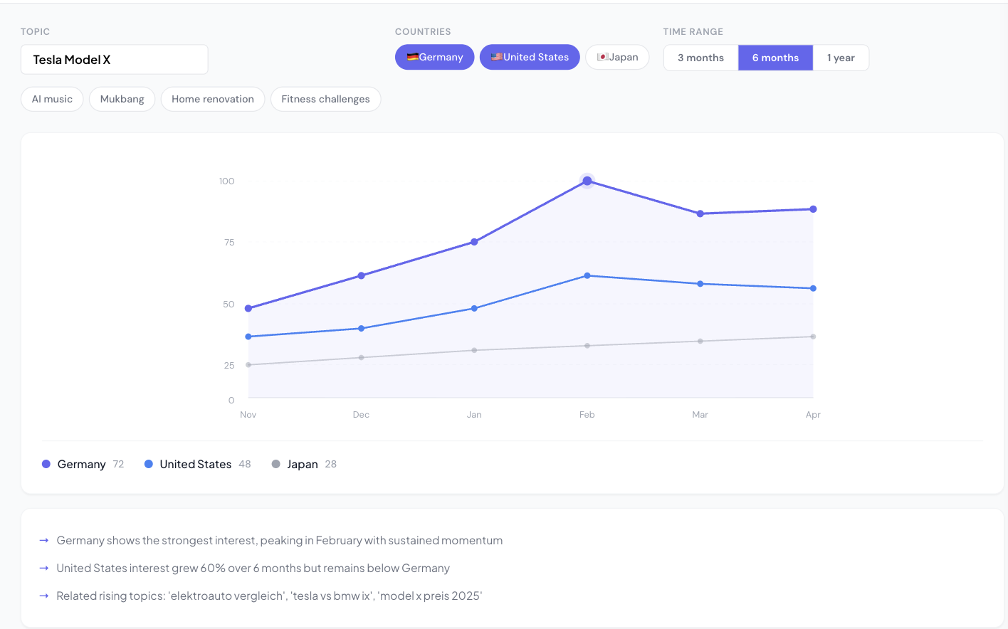
Task: Click the Germany legend color dot
Action: [x=46, y=464]
